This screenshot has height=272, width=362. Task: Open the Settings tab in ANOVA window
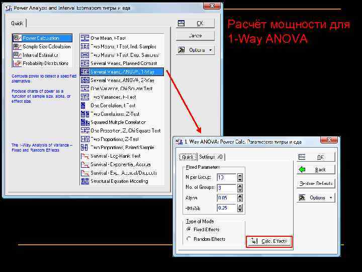point(211,157)
